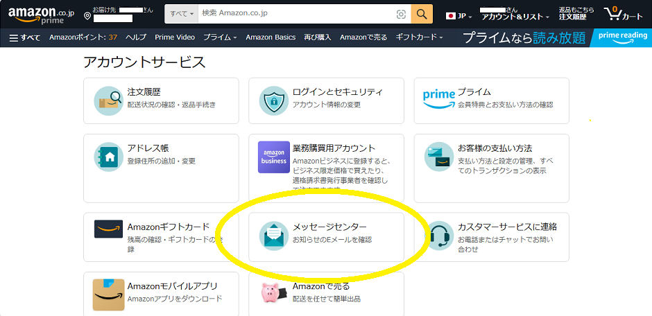Click the プライムなら読み放題 banner text
Screen dimensions: 652x316
524,38
